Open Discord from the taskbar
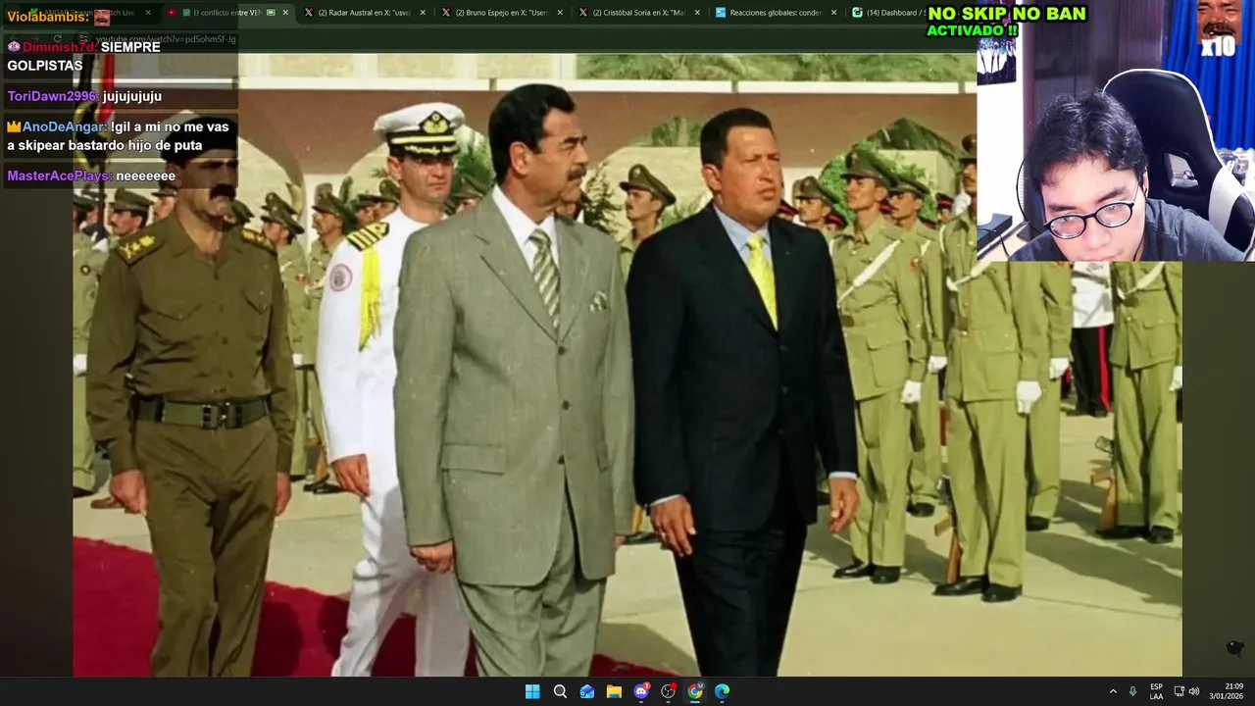The width and height of the screenshot is (1255, 706). coord(641,691)
